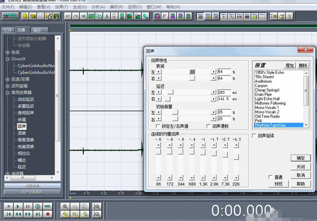The height and width of the screenshot is (221, 317).
Task: Toggle the 回声漫射 checkbox
Action: pos(209,126)
